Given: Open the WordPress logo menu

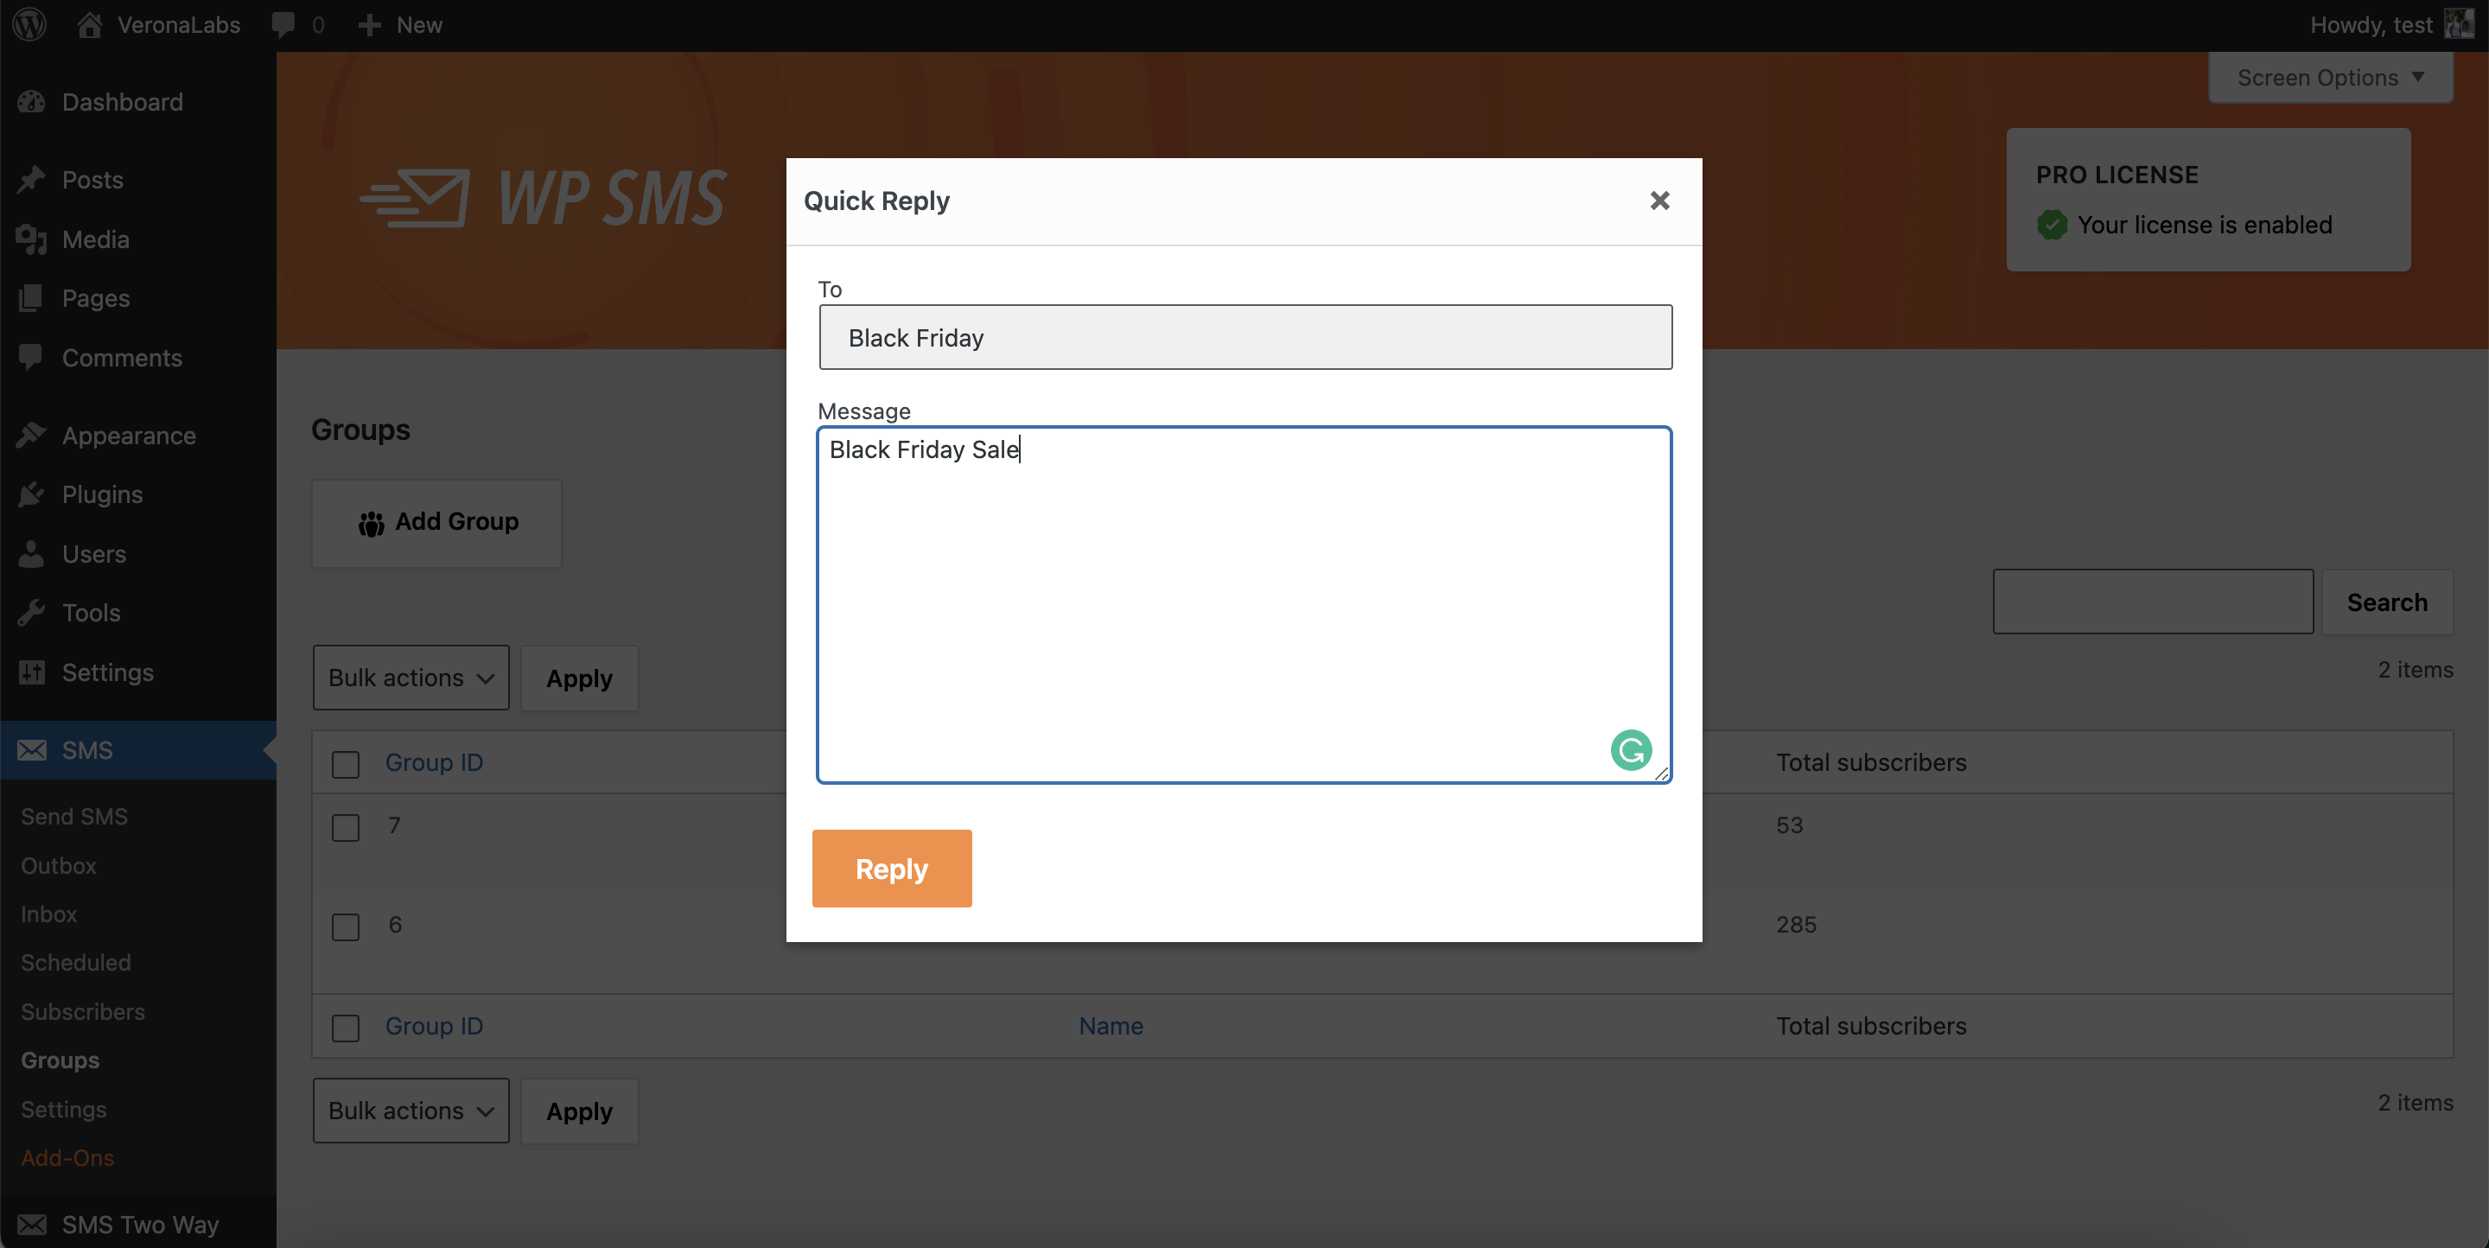Looking at the screenshot, I should pyautogui.click(x=30, y=24).
